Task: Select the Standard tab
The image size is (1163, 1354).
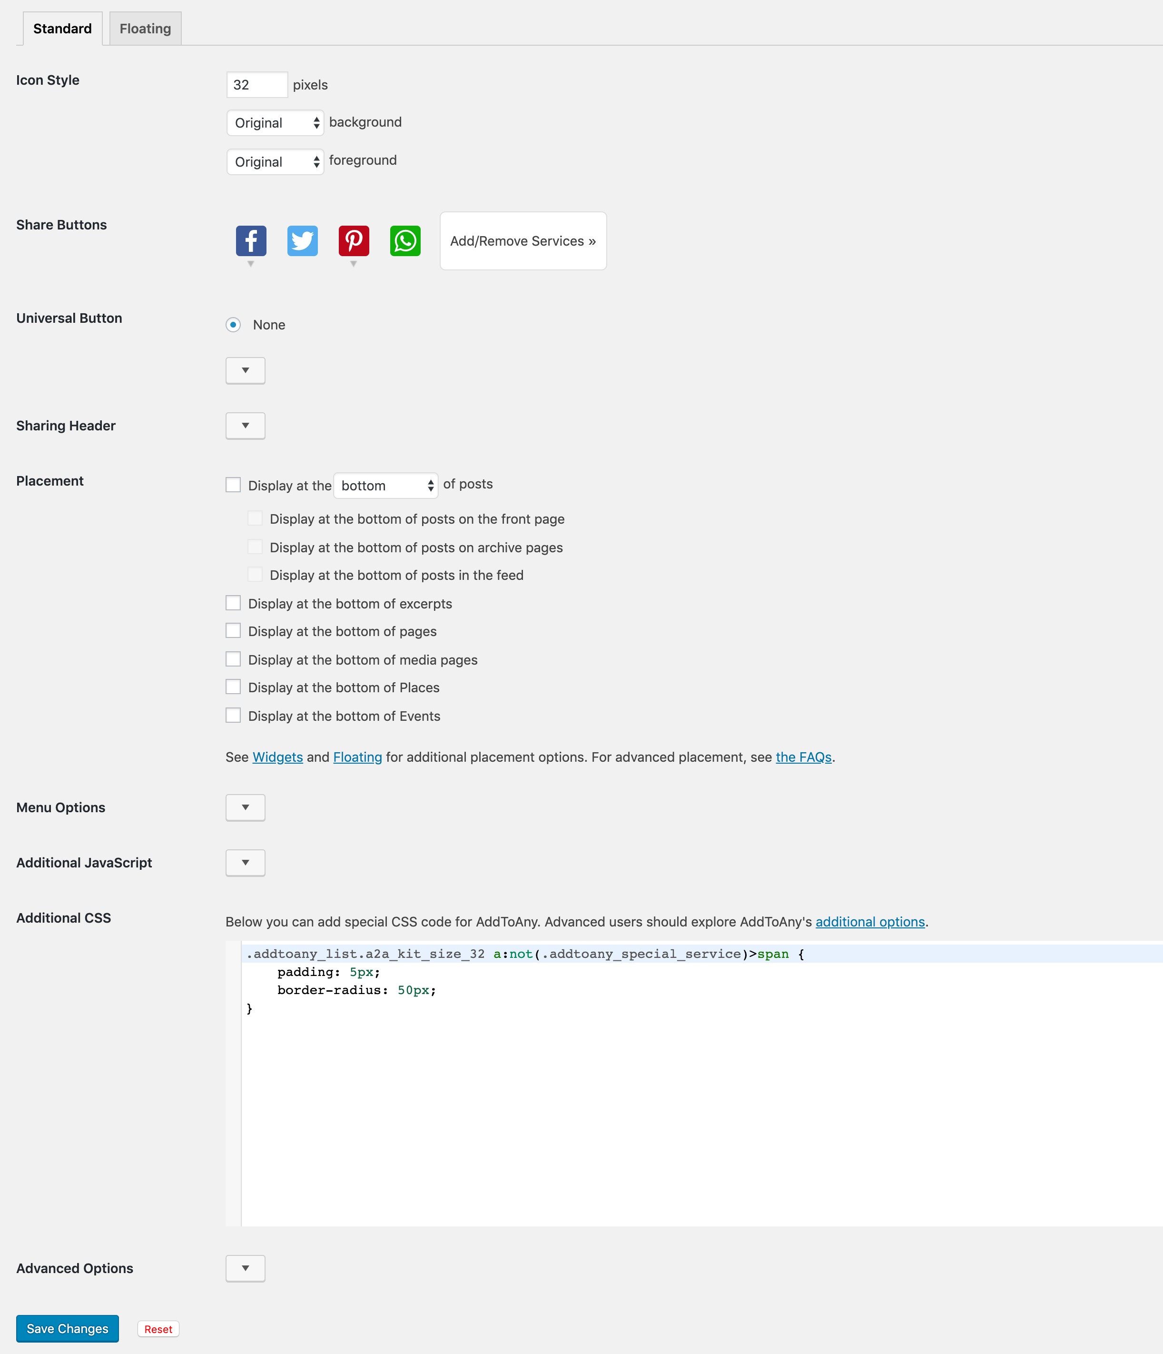Action: (x=63, y=29)
